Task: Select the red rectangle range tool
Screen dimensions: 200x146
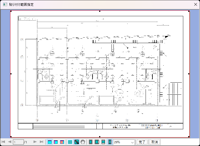Action: [x=70, y=142]
